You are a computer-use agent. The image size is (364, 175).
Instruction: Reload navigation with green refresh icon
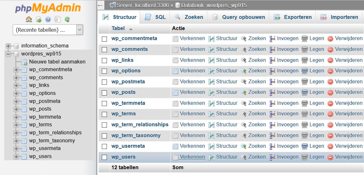click(67, 20)
